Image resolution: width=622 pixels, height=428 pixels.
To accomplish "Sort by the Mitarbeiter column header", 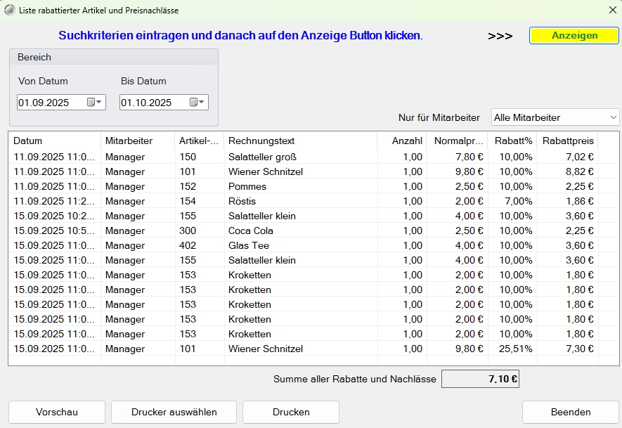I will click(138, 141).
